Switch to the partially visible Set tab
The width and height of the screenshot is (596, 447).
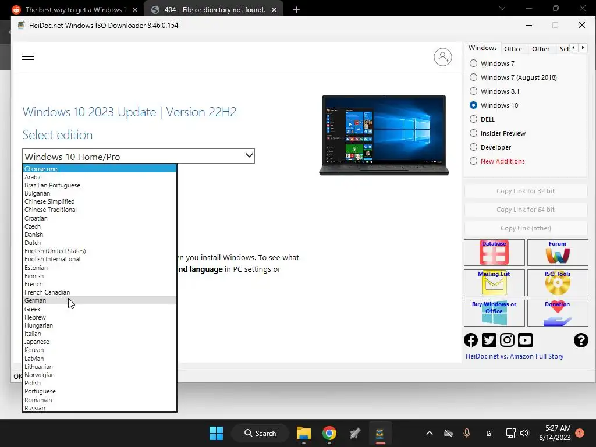tap(563, 49)
